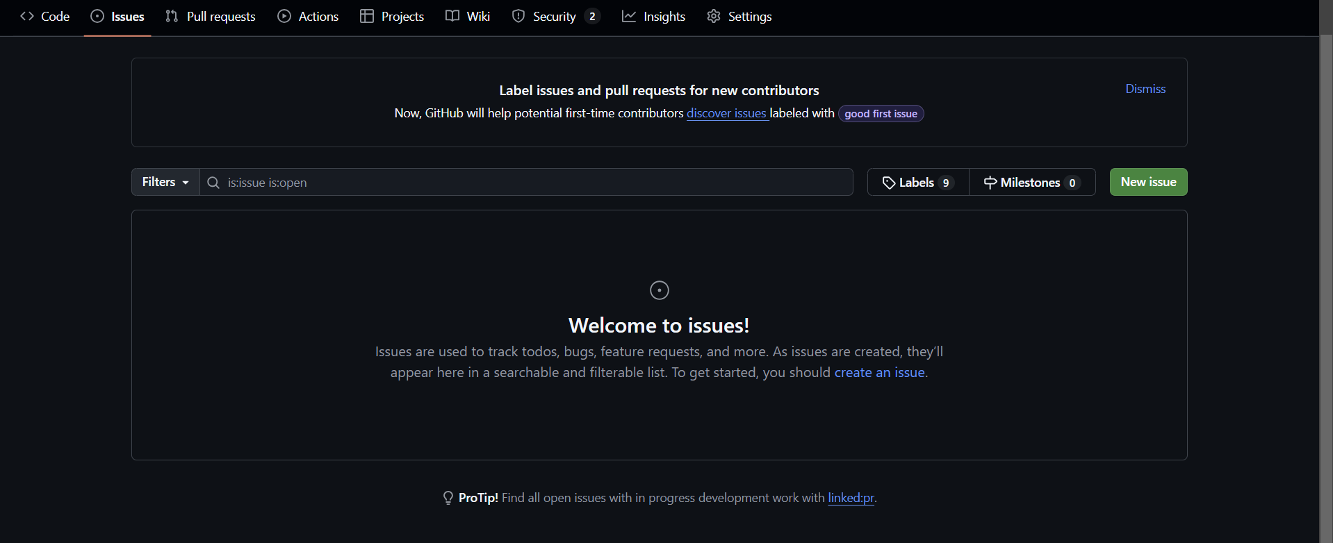The image size is (1333, 543).
Task: Click the Welcome to issues! heading
Action: 659,325
